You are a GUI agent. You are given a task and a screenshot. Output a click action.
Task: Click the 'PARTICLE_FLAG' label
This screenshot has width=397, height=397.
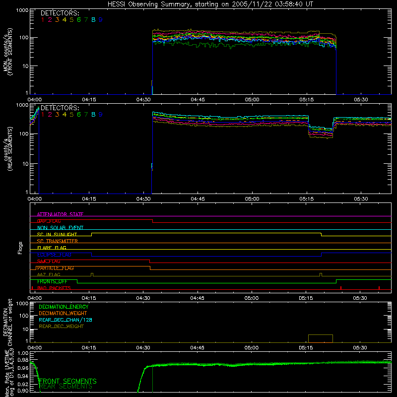pos(56,268)
